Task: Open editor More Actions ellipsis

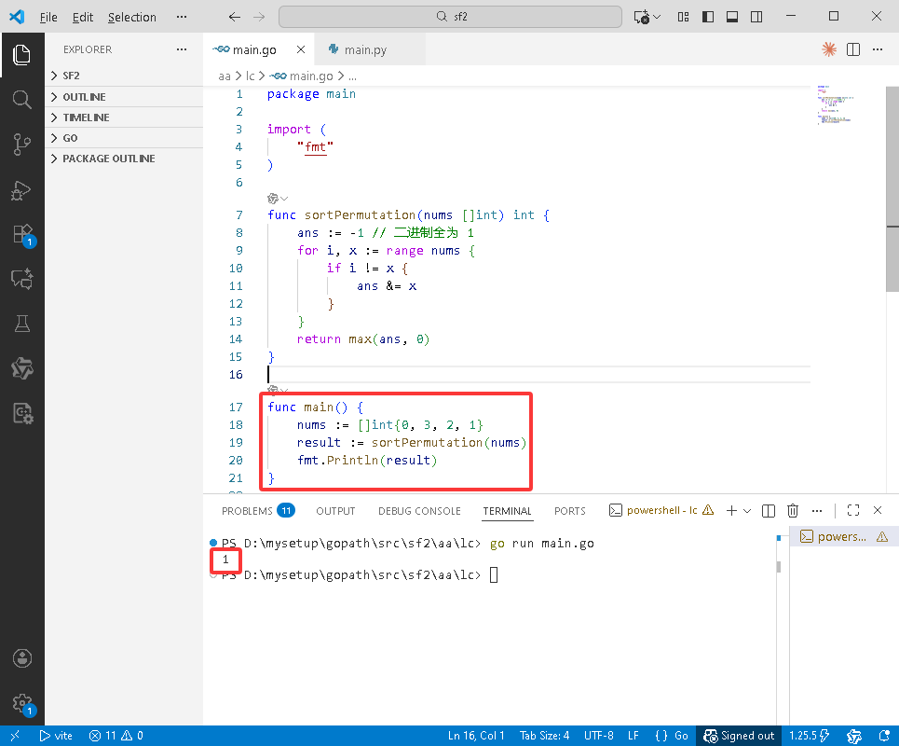Action: (878, 49)
